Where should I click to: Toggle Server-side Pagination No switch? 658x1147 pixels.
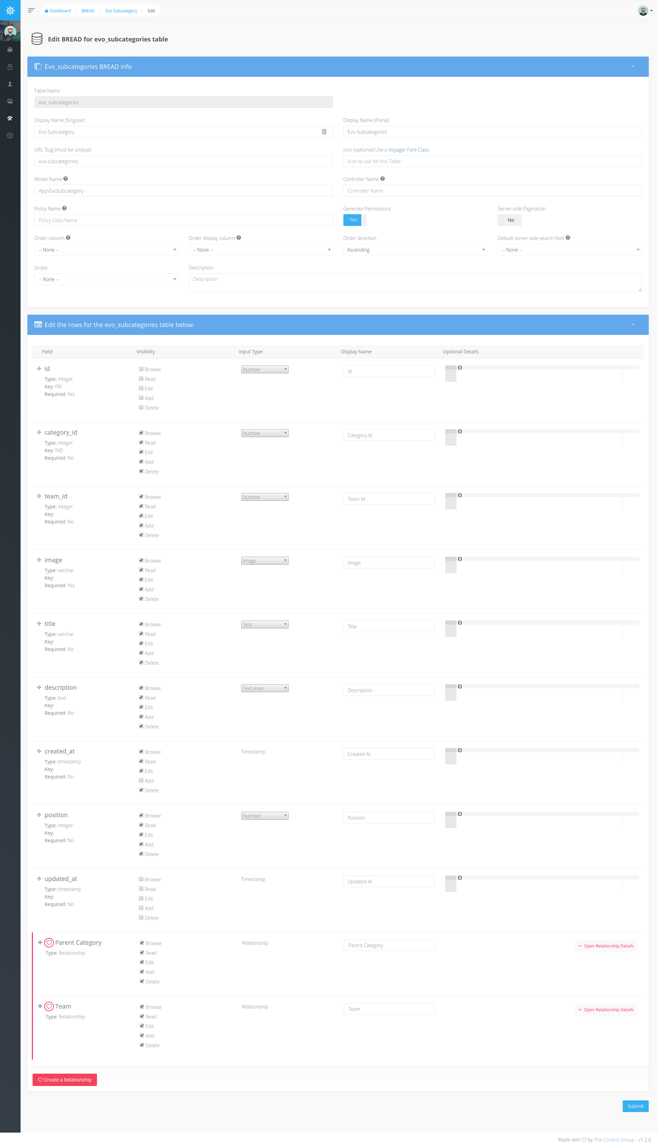tap(509, 220)
